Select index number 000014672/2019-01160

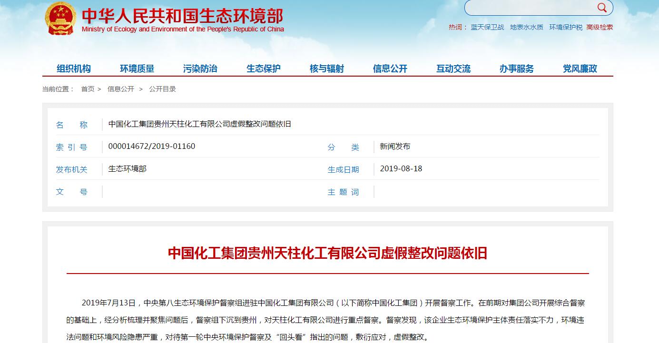152,146
